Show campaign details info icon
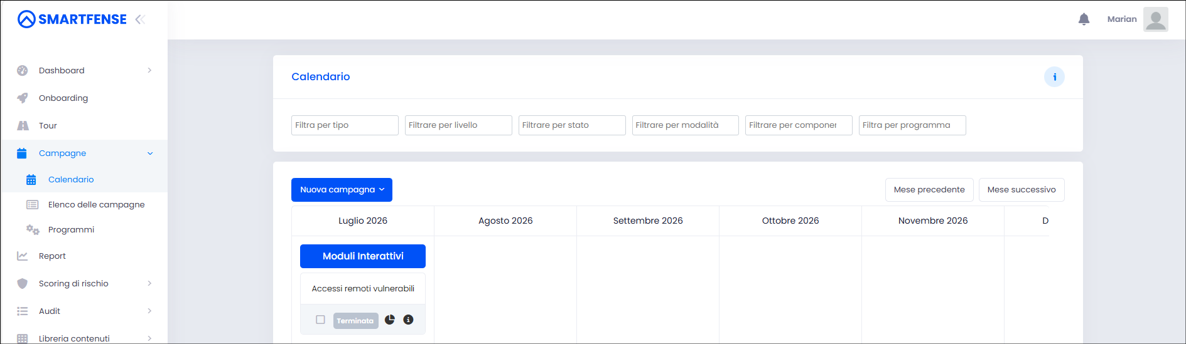This screenshot has width=1186, height=344. tap(408, 320)
